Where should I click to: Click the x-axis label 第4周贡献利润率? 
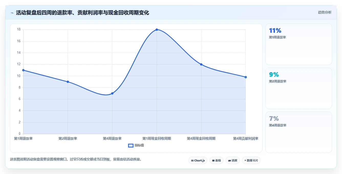246,138
